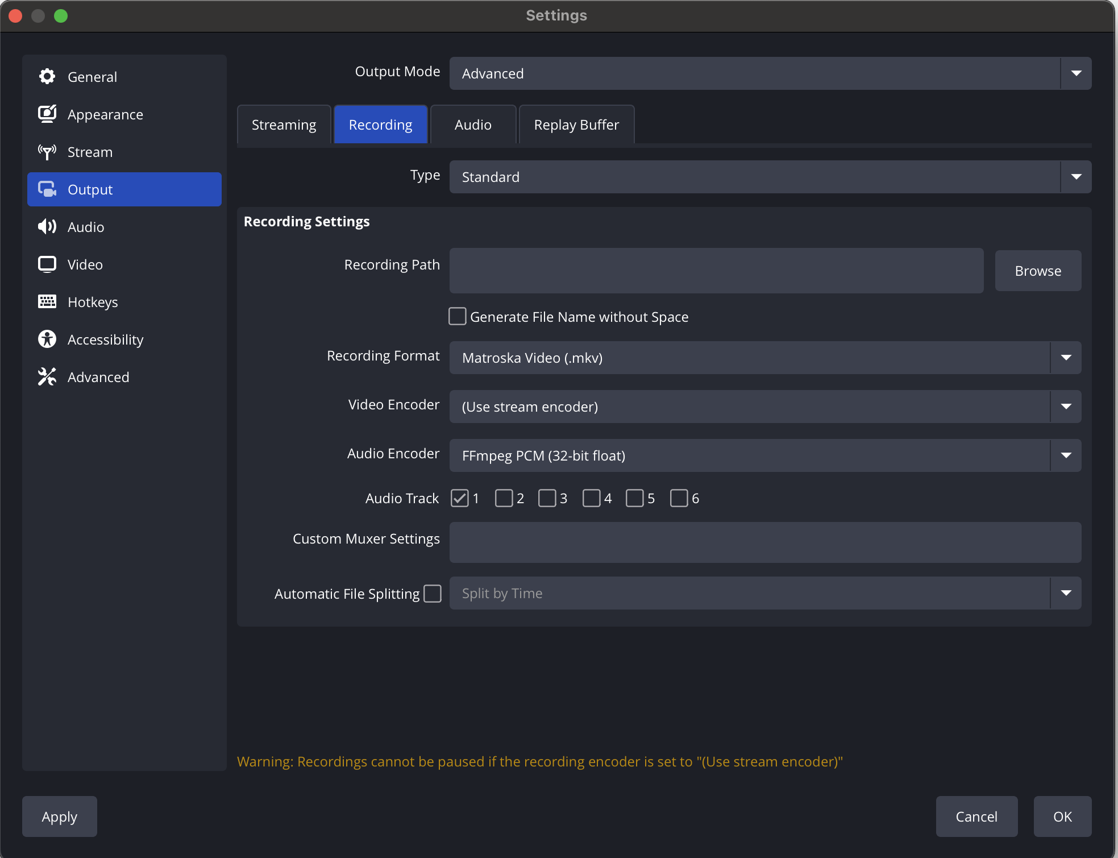Open the Audio Encoder dropdown
1118x858 pixels.
point(765,455)
